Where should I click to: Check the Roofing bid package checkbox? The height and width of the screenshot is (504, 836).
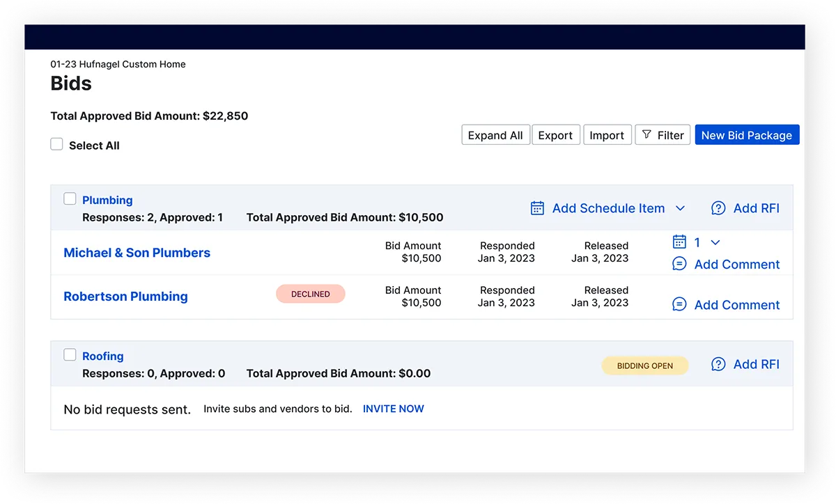coord(70,355)
